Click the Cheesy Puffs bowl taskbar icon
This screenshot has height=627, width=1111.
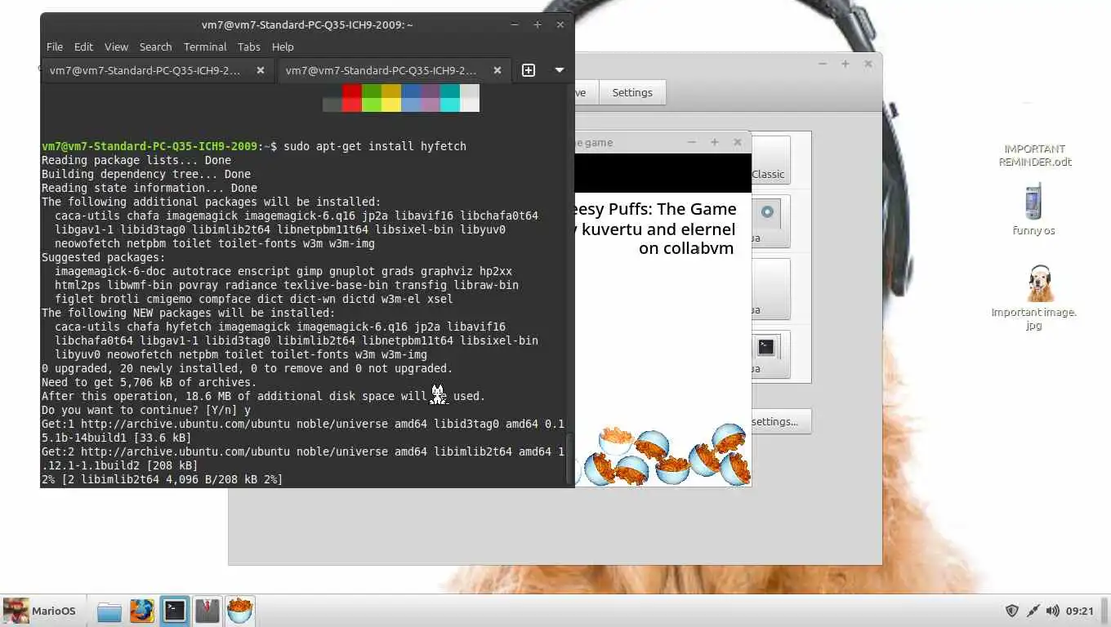tap(239, 611)
